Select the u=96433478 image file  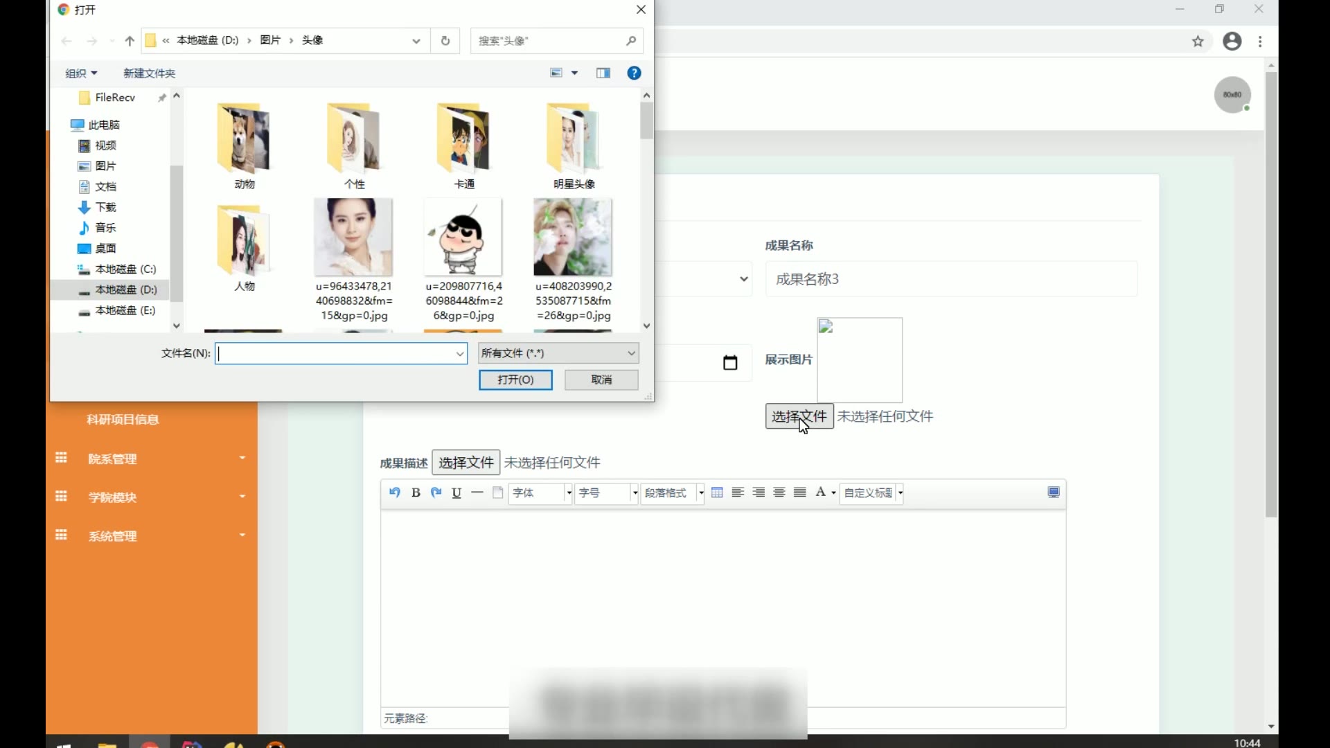[x=354, y=260]
